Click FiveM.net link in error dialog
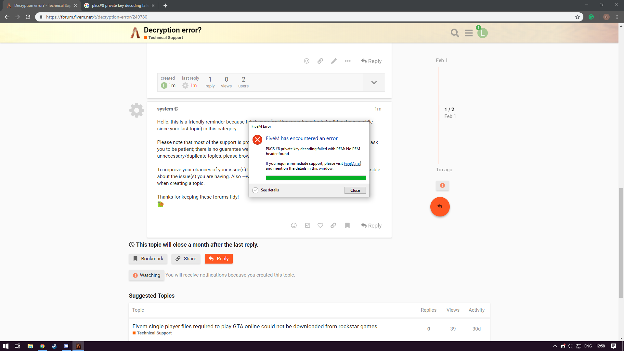Image resolution: width=624 pixels, height=351 pixels. (x=352, y=163)
